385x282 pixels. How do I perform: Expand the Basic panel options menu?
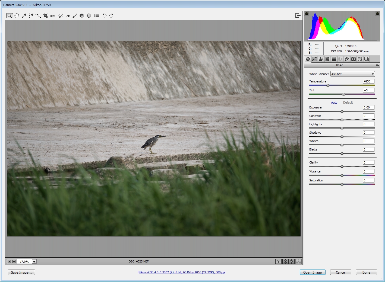tap(377, 65)
